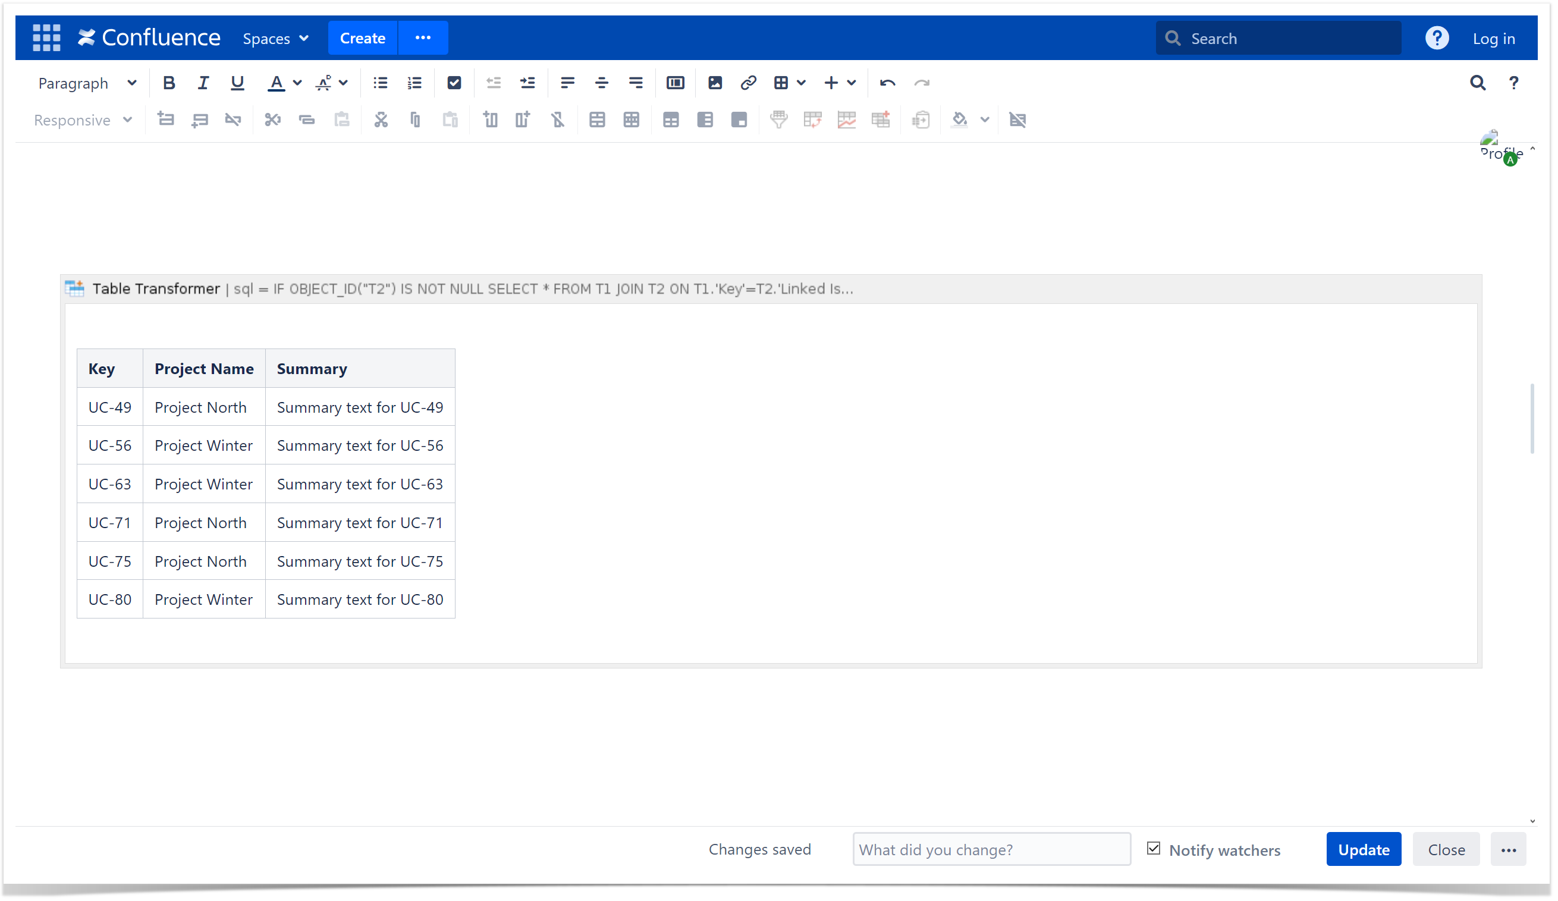
Task: Click the Update button
Action: [1363, 849]
